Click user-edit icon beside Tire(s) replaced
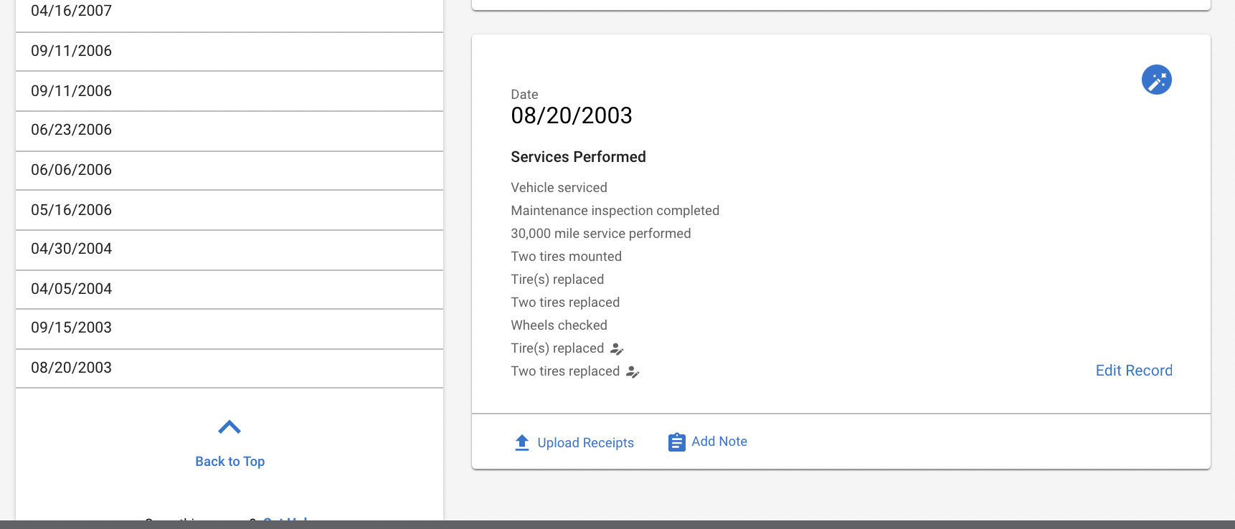1235x529 pixels. coord(617,349)
